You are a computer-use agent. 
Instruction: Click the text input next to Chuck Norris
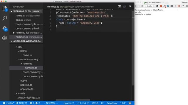[x=170, y=10]
